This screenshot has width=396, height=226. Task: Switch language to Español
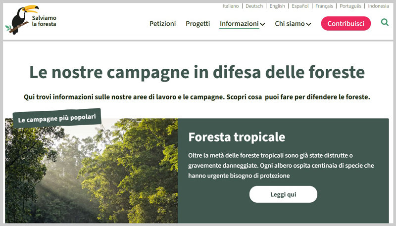[300, 6]
